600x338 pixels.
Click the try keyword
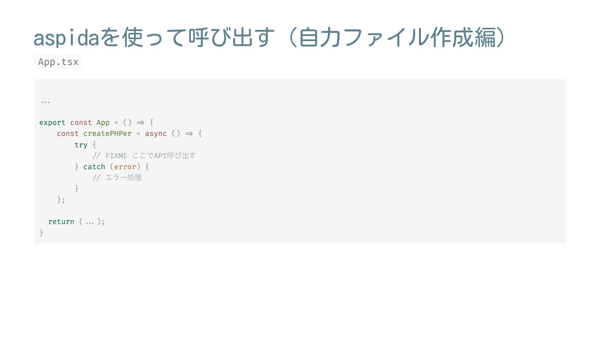click(81, 145)
